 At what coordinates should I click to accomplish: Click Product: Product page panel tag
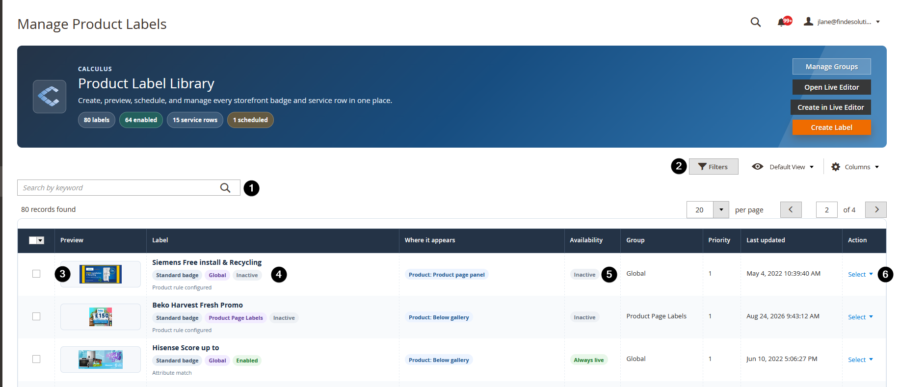click(447, 275)
